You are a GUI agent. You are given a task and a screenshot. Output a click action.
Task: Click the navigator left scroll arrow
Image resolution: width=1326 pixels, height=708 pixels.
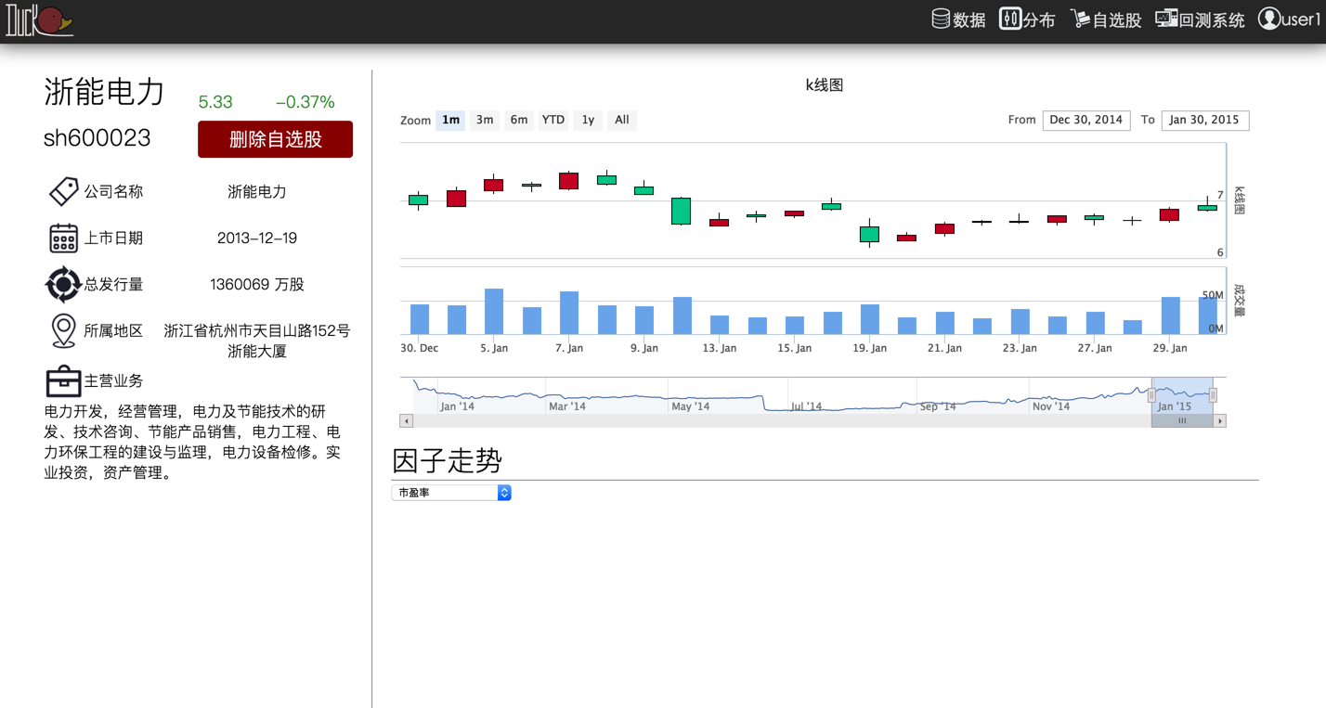coord(406,421)
